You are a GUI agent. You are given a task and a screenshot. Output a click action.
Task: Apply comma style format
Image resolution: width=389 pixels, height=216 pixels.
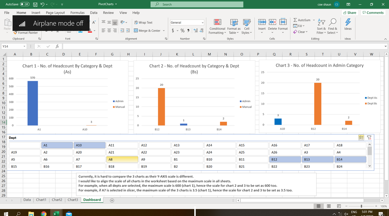[188, 30]
